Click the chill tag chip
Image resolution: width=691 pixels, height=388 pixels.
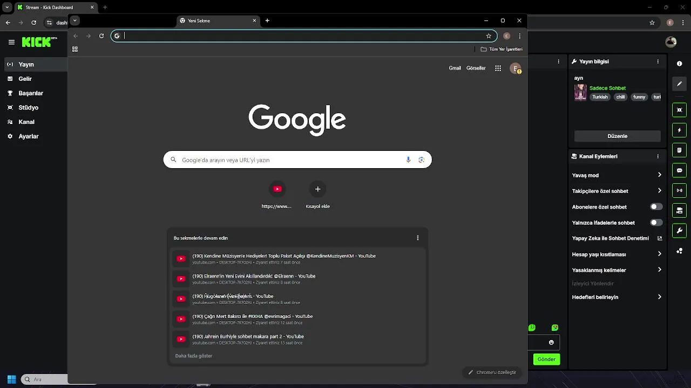click(x=620, y=97)
